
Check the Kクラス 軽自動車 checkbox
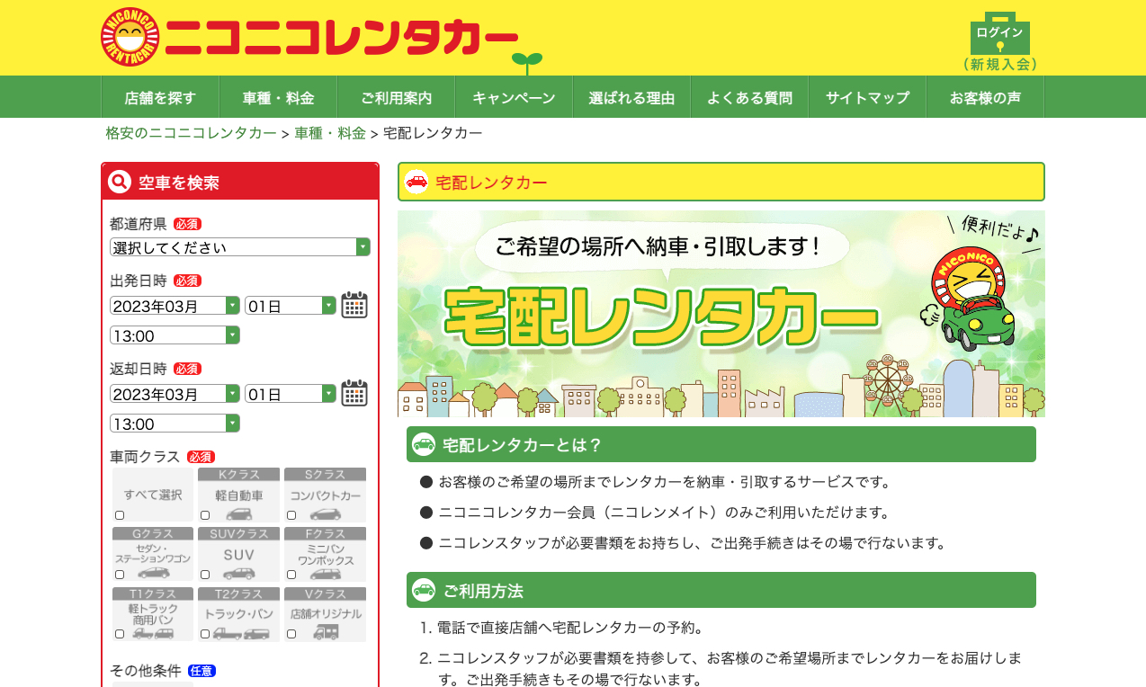pos(205,515)
